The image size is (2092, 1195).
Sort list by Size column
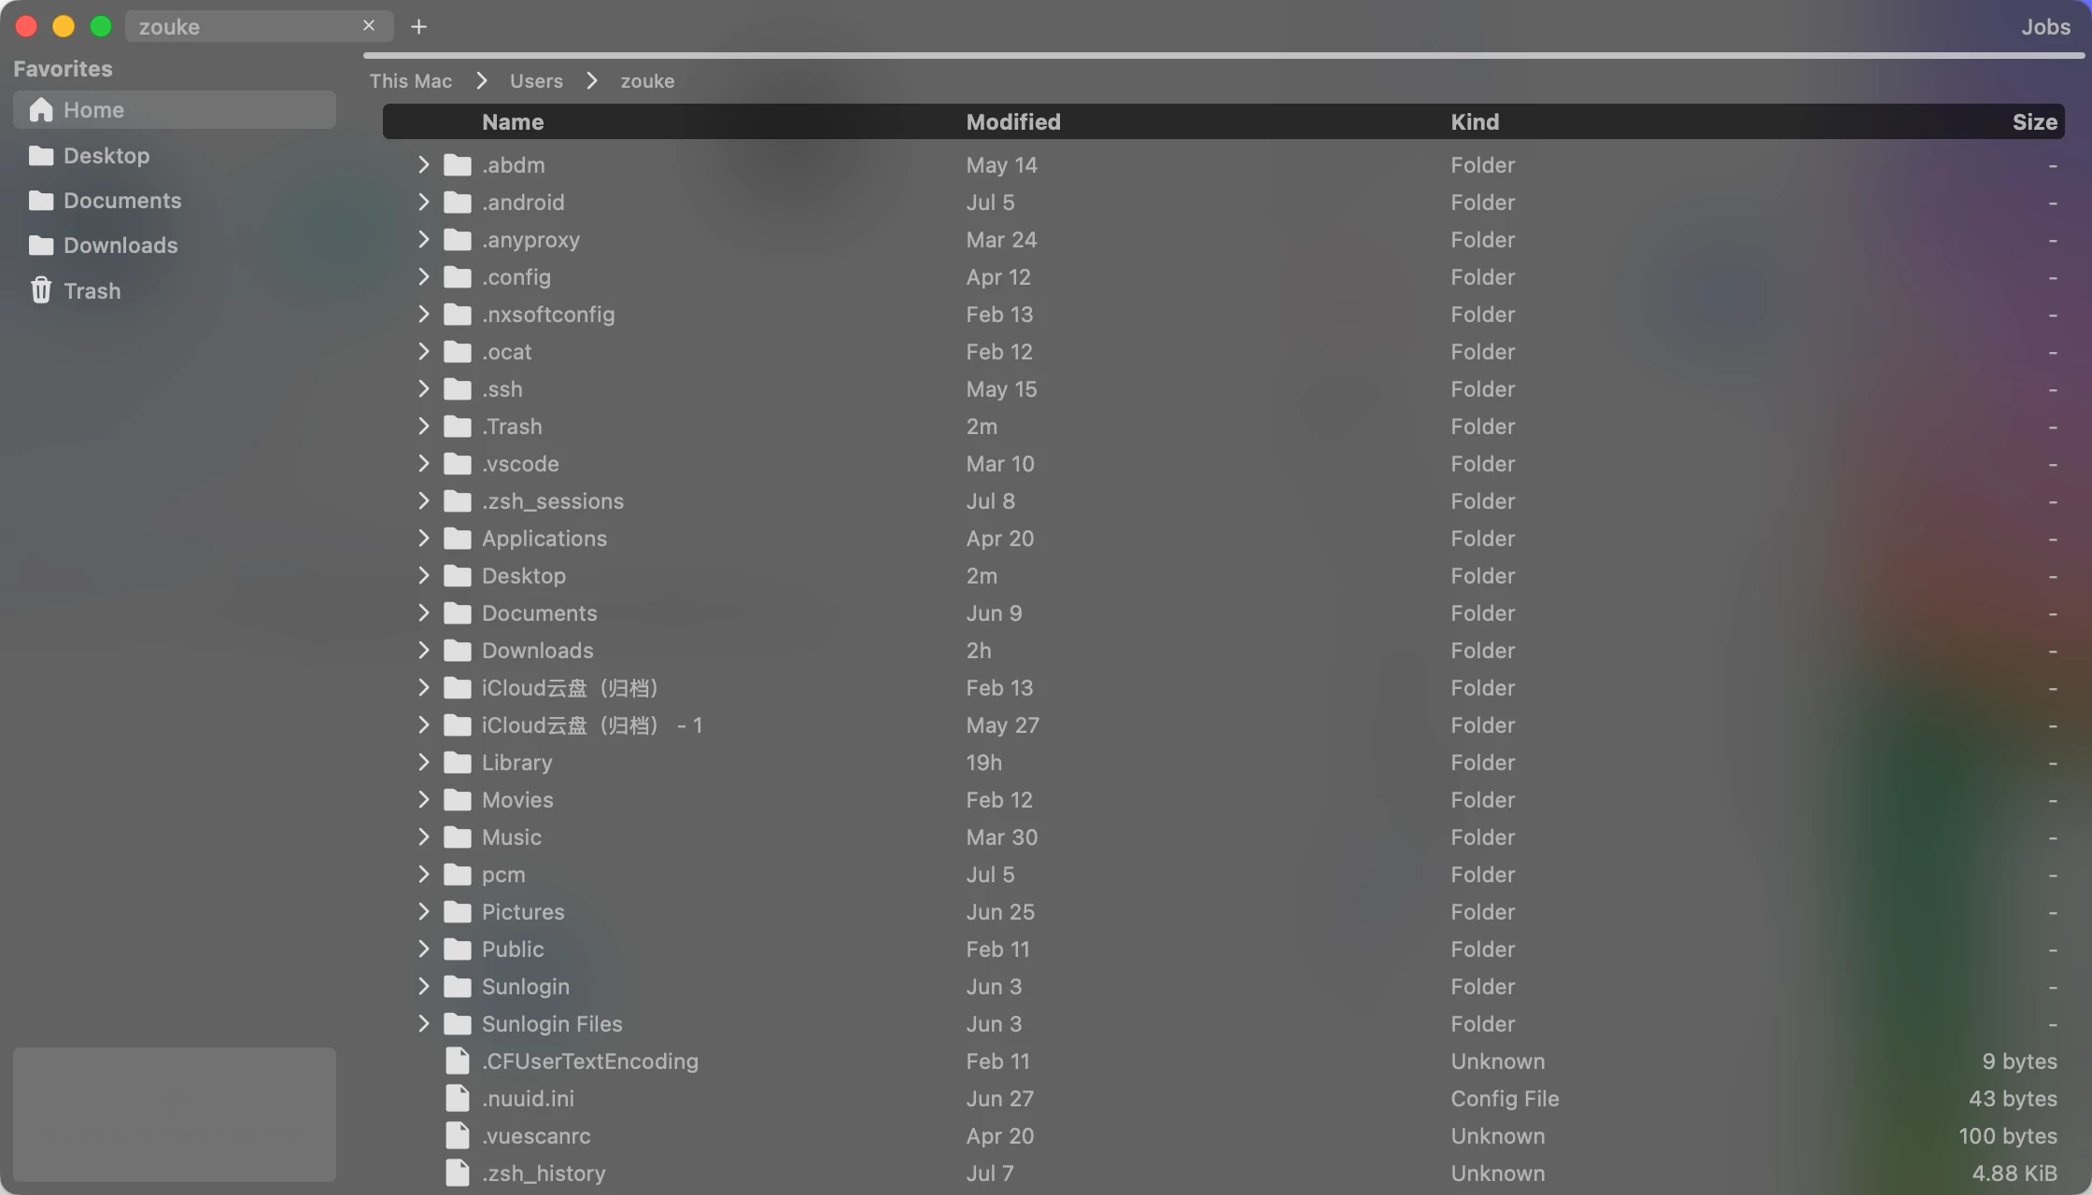2034,122
